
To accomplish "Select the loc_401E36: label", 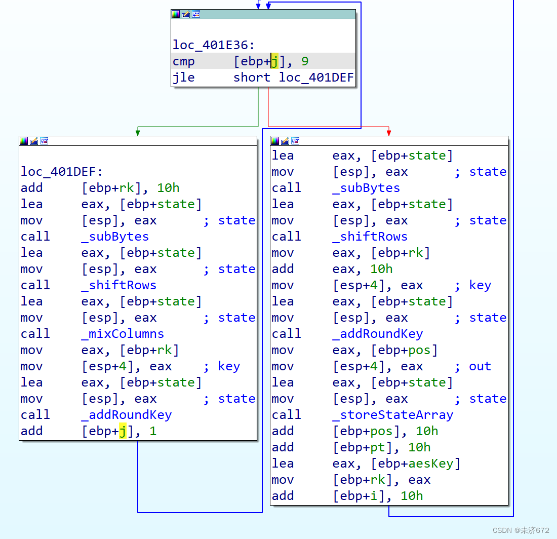I will click(214, 45).
